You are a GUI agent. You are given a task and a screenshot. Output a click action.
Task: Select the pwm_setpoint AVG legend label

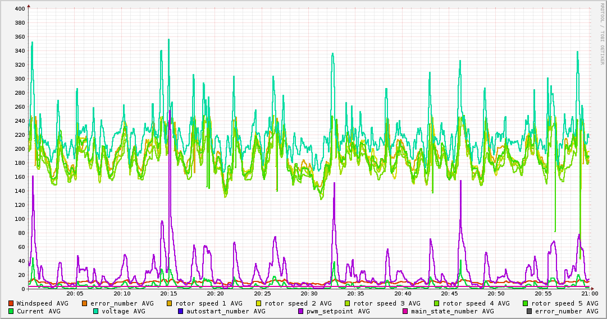338,311
